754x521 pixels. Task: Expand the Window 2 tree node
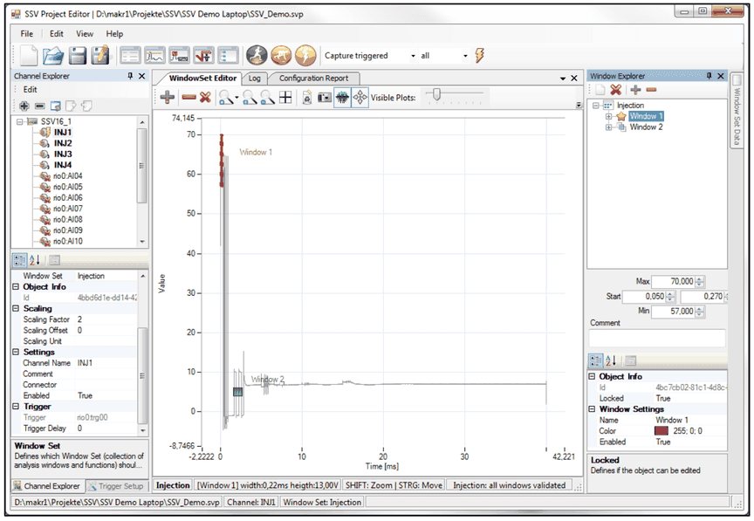[609, 127]
